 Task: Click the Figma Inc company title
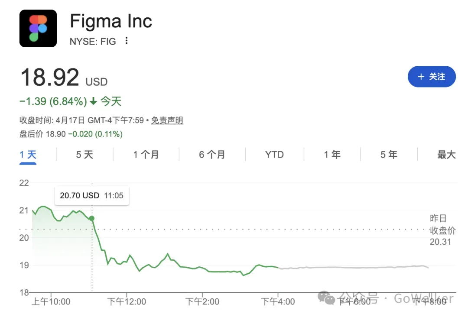111,21
